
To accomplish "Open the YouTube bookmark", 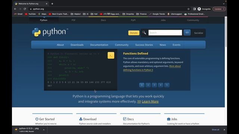I will [x=30, y=14].
